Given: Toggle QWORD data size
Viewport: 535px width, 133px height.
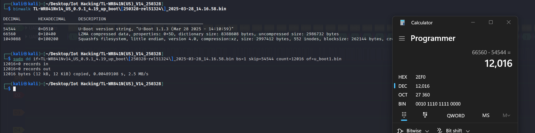Looking at the screenshot, I should 455,116.
